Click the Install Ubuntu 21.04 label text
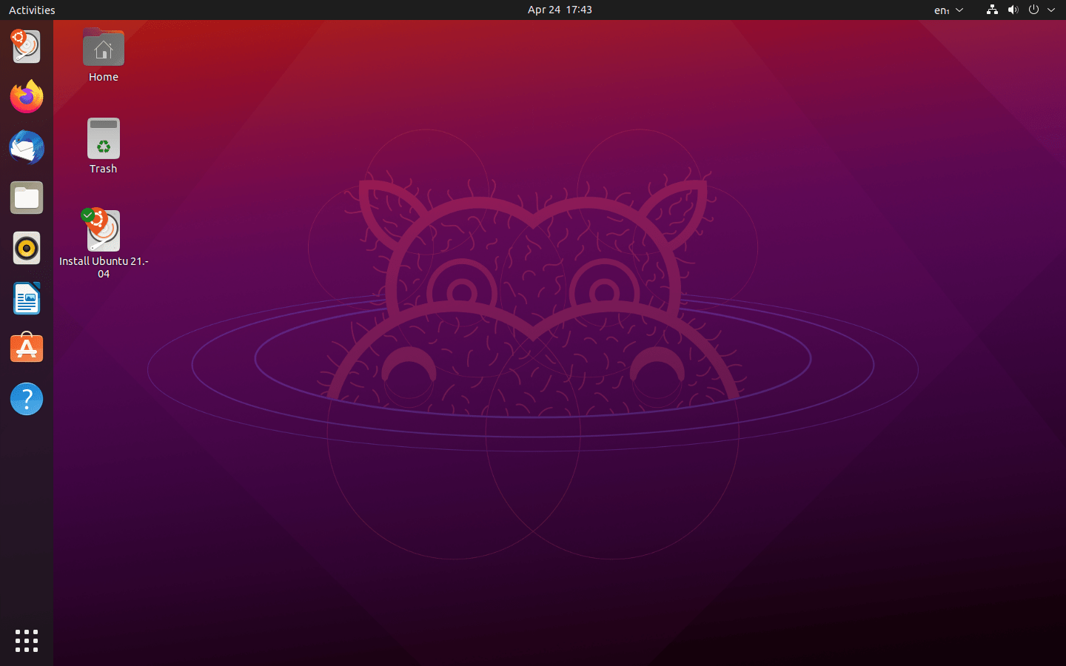This screenshot has width=1066, height=666. pos(104,267)
